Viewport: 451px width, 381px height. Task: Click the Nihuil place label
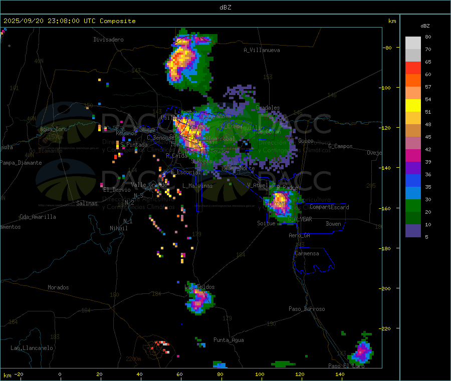(119, 228)
